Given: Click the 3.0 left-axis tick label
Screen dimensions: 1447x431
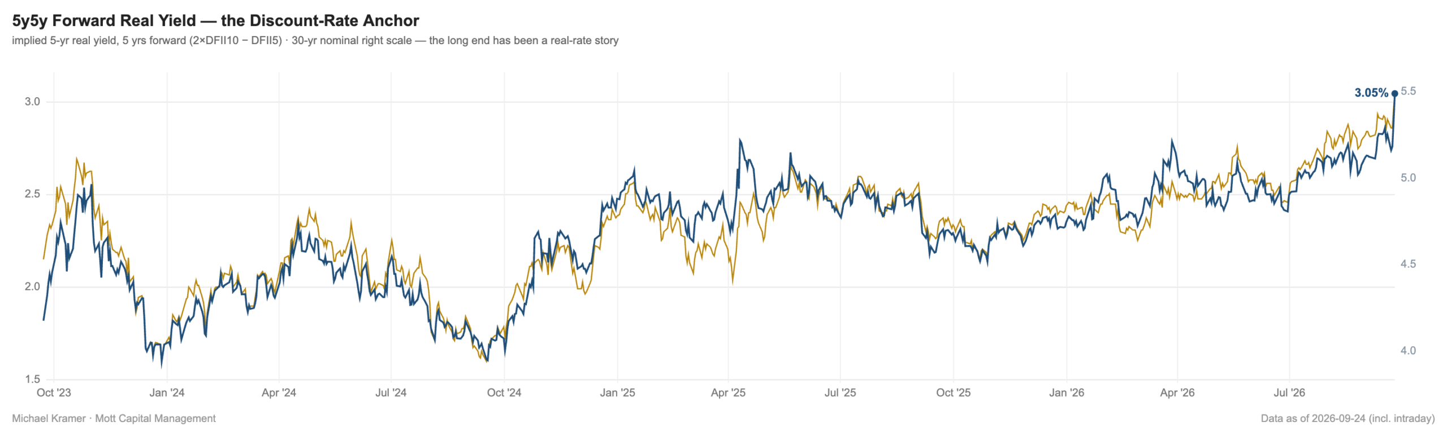Looking at the screenshot, I should pyautogui.click(x=32, y=102).
